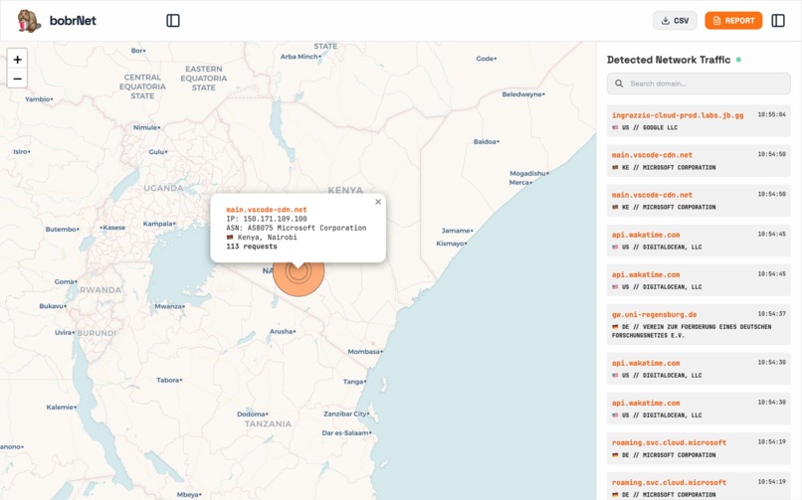
Task: Click the Nimule map label
Action: [145, 127]
